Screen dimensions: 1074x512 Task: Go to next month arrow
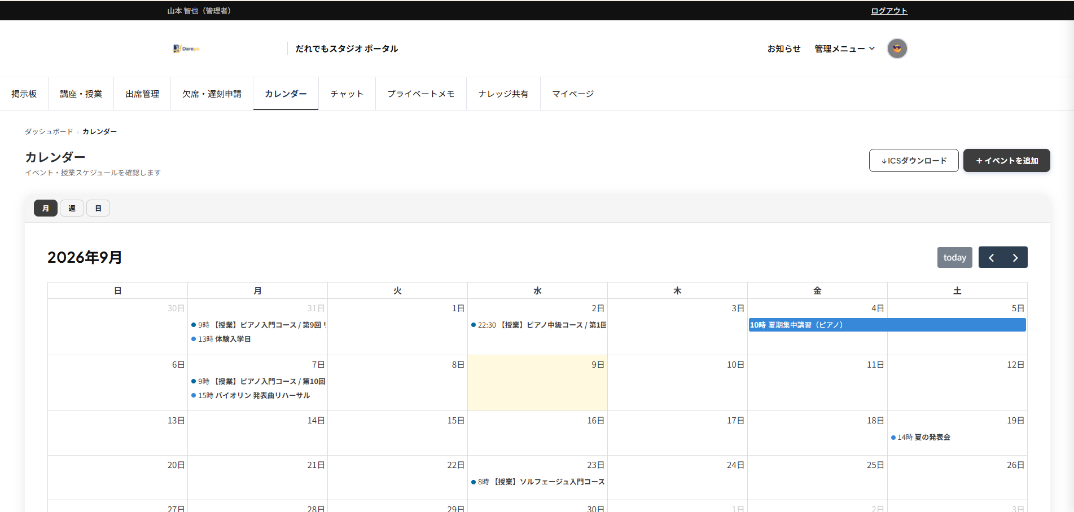point(1015,258)
